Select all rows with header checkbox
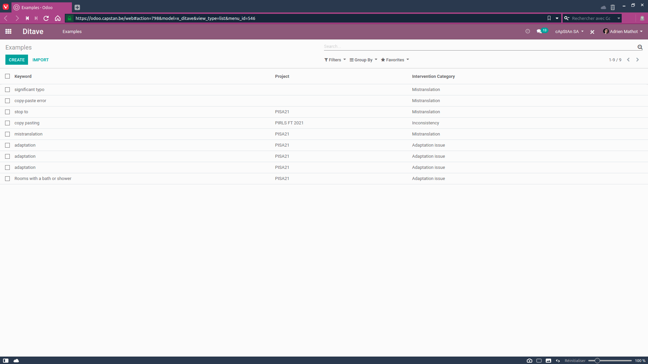Viewport: 648px width, 364px height. coord(7,76)
